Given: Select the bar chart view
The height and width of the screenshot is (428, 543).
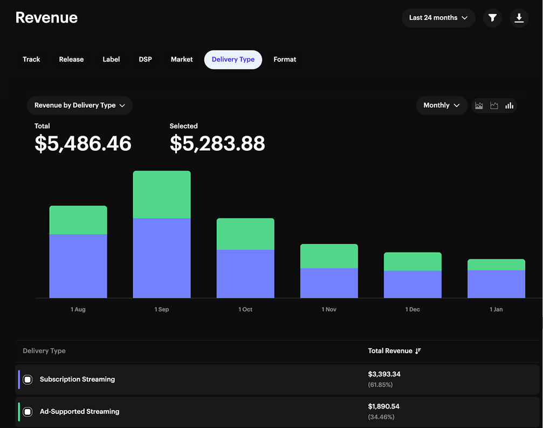Looking at the screenshot, I should point(509,106).
